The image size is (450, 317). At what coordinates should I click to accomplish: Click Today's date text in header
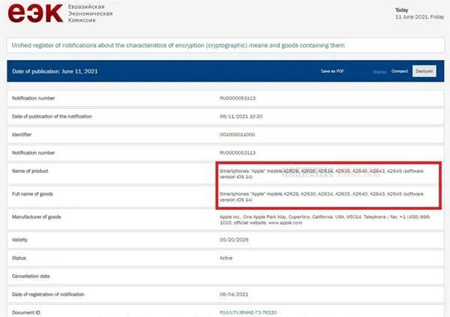(419, 13)
